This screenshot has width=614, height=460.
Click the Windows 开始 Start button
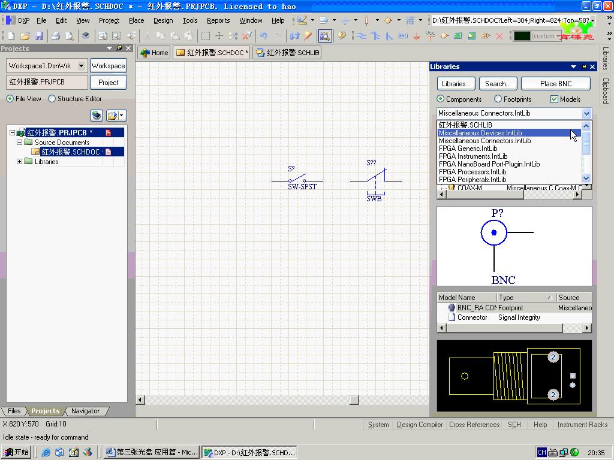16,452
